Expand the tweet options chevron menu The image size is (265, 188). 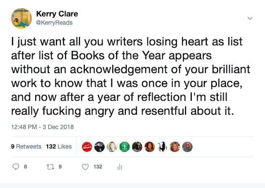coord(250,18)
